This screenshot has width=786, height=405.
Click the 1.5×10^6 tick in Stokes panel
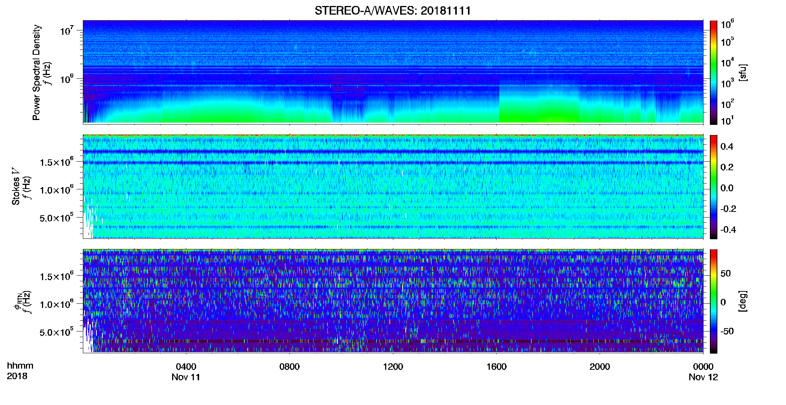57,162
